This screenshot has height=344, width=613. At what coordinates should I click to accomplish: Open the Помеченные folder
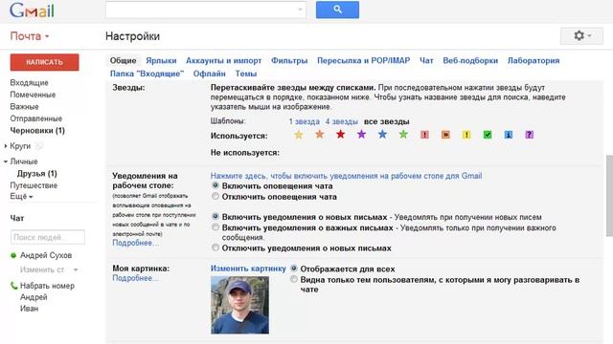33,95
